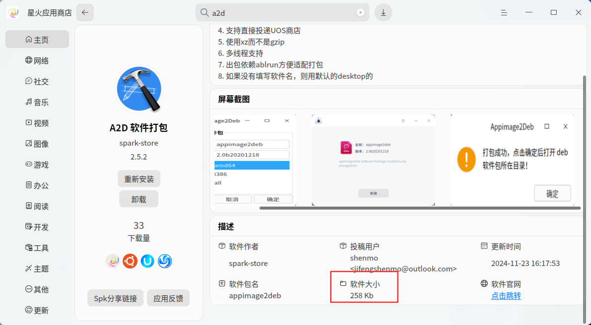The height and width of the screenshot is (325, 591).
Task: Click the A2D hammer app icon
Action: coord(139,89)
